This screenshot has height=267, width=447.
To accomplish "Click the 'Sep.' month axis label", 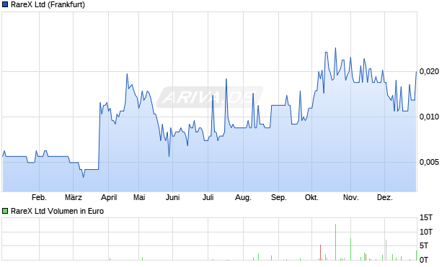I will [x=279, y=198].
